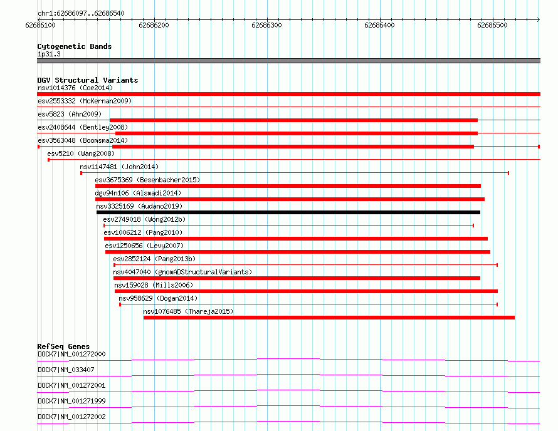Open the DOCK7|NM_033407 gene label
Screen dimensions: 558x431
(x=66, y=370)
